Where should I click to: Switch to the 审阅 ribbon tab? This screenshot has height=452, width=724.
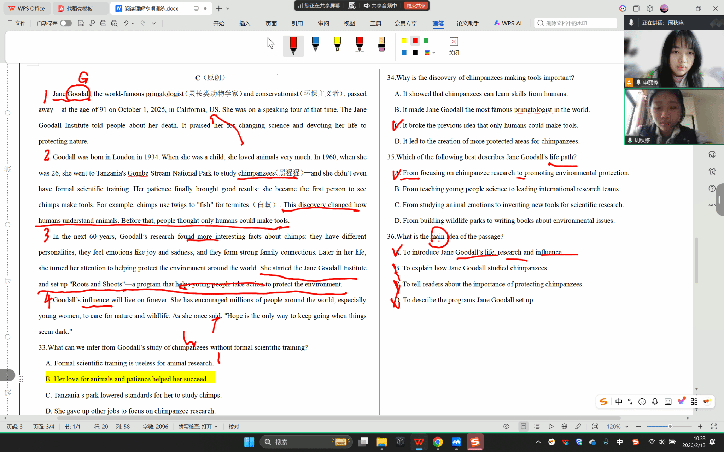tap(323, 23)
